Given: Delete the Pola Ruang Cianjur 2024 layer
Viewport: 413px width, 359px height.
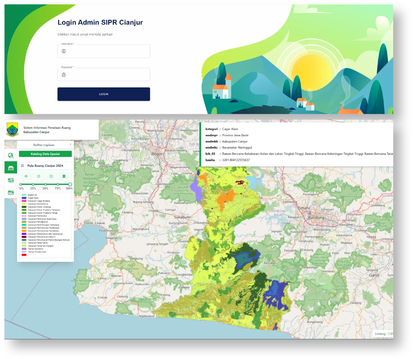Looking at the screenshot, I should [x=64, y=176].
